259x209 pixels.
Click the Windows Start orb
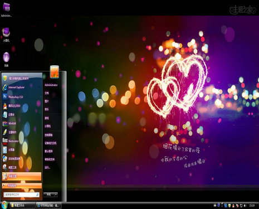[x=4, y=205]
